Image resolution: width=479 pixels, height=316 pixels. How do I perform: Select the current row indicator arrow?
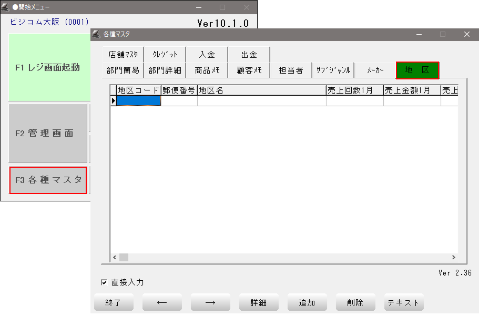coord(113,101)
